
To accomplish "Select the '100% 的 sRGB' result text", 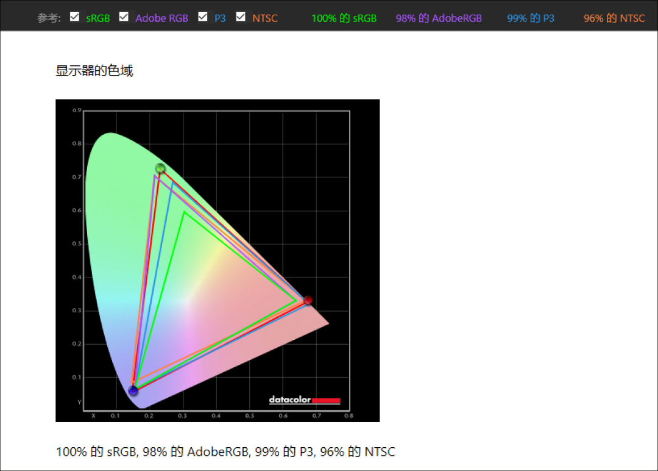I will tap(344, 18).
